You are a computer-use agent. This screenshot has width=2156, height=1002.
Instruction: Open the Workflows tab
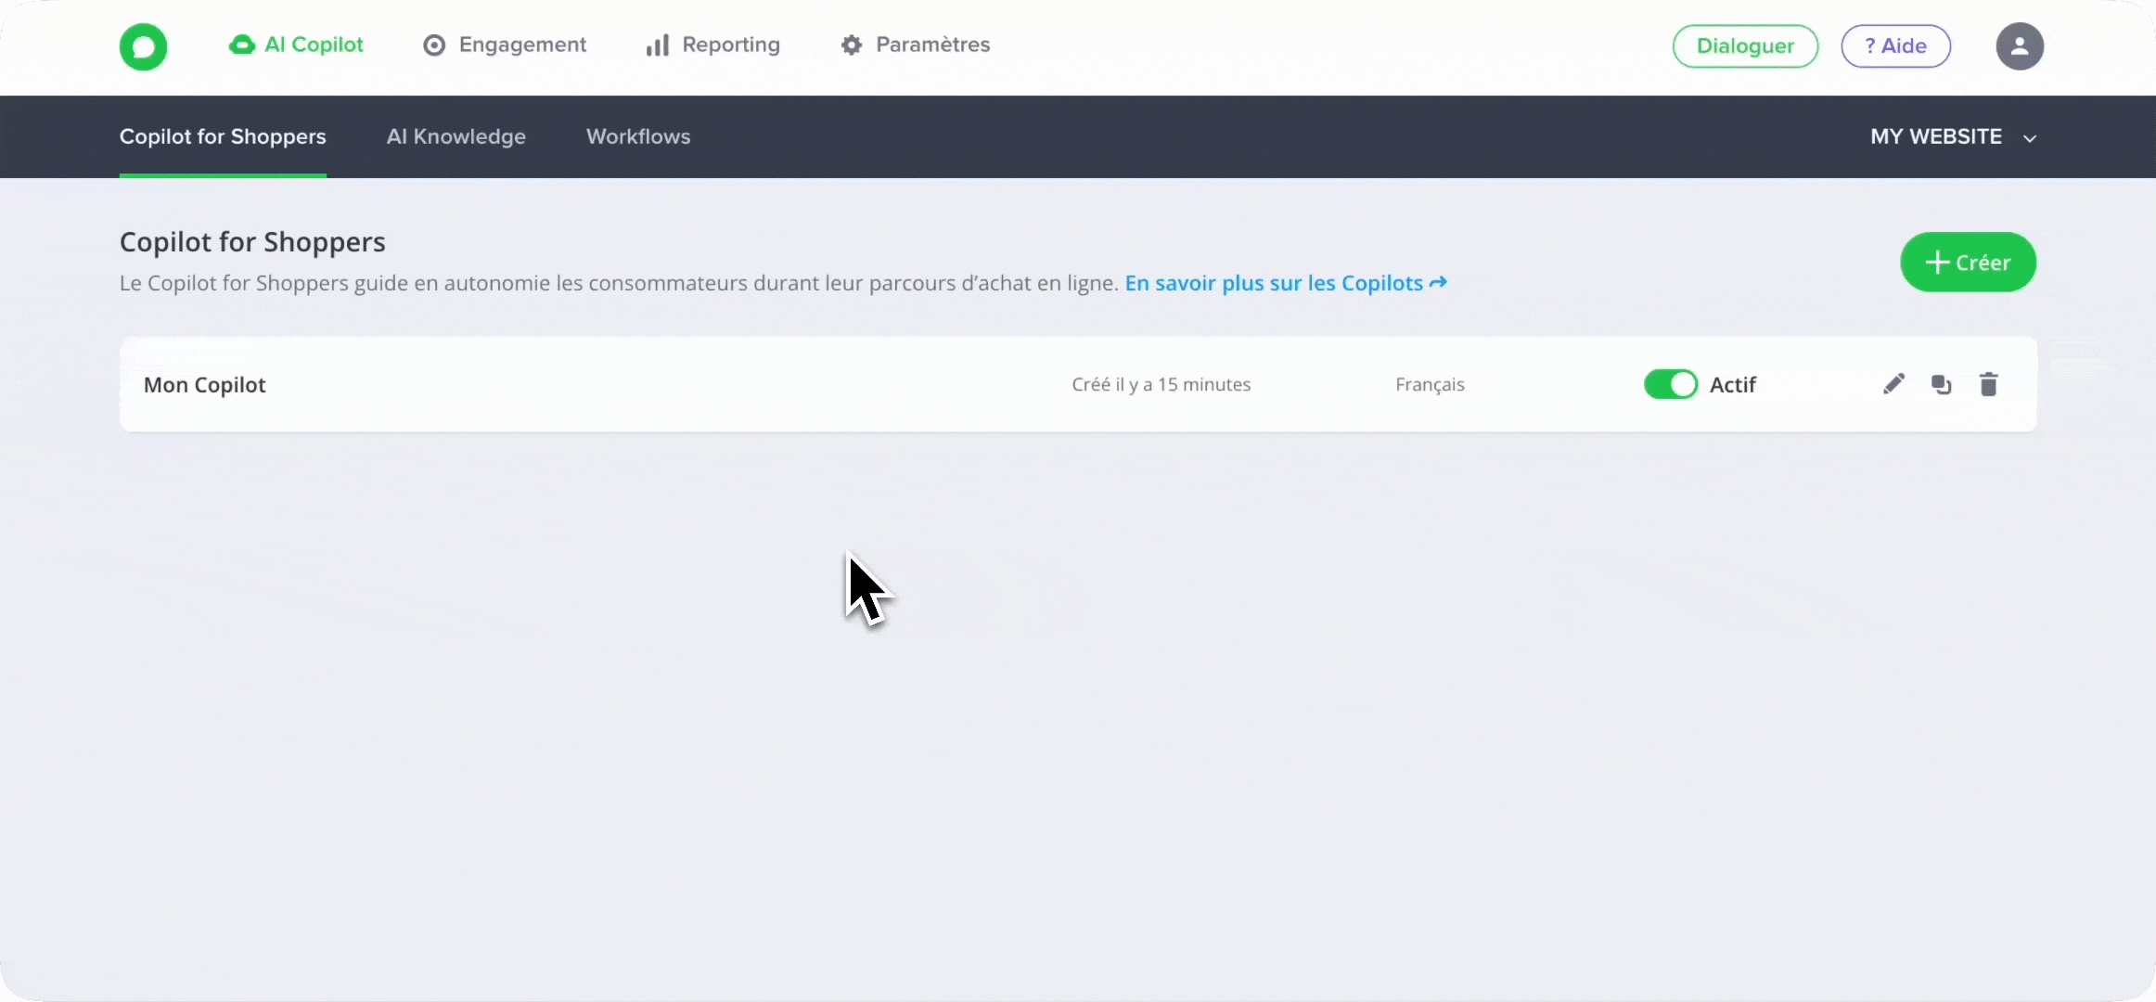pos(638,136)
